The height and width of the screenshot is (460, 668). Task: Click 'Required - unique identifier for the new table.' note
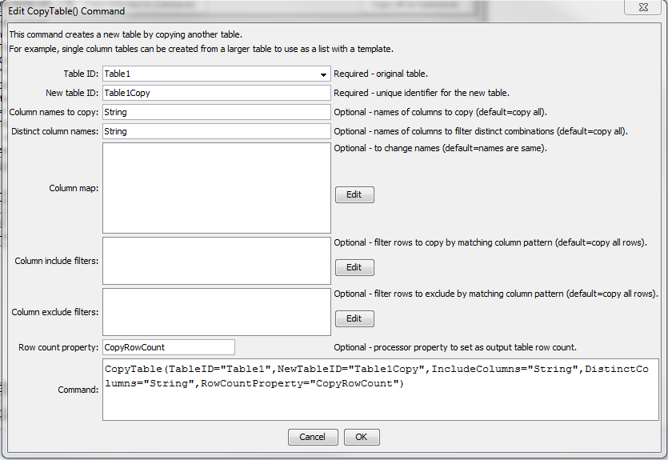(x=422, y=93)
